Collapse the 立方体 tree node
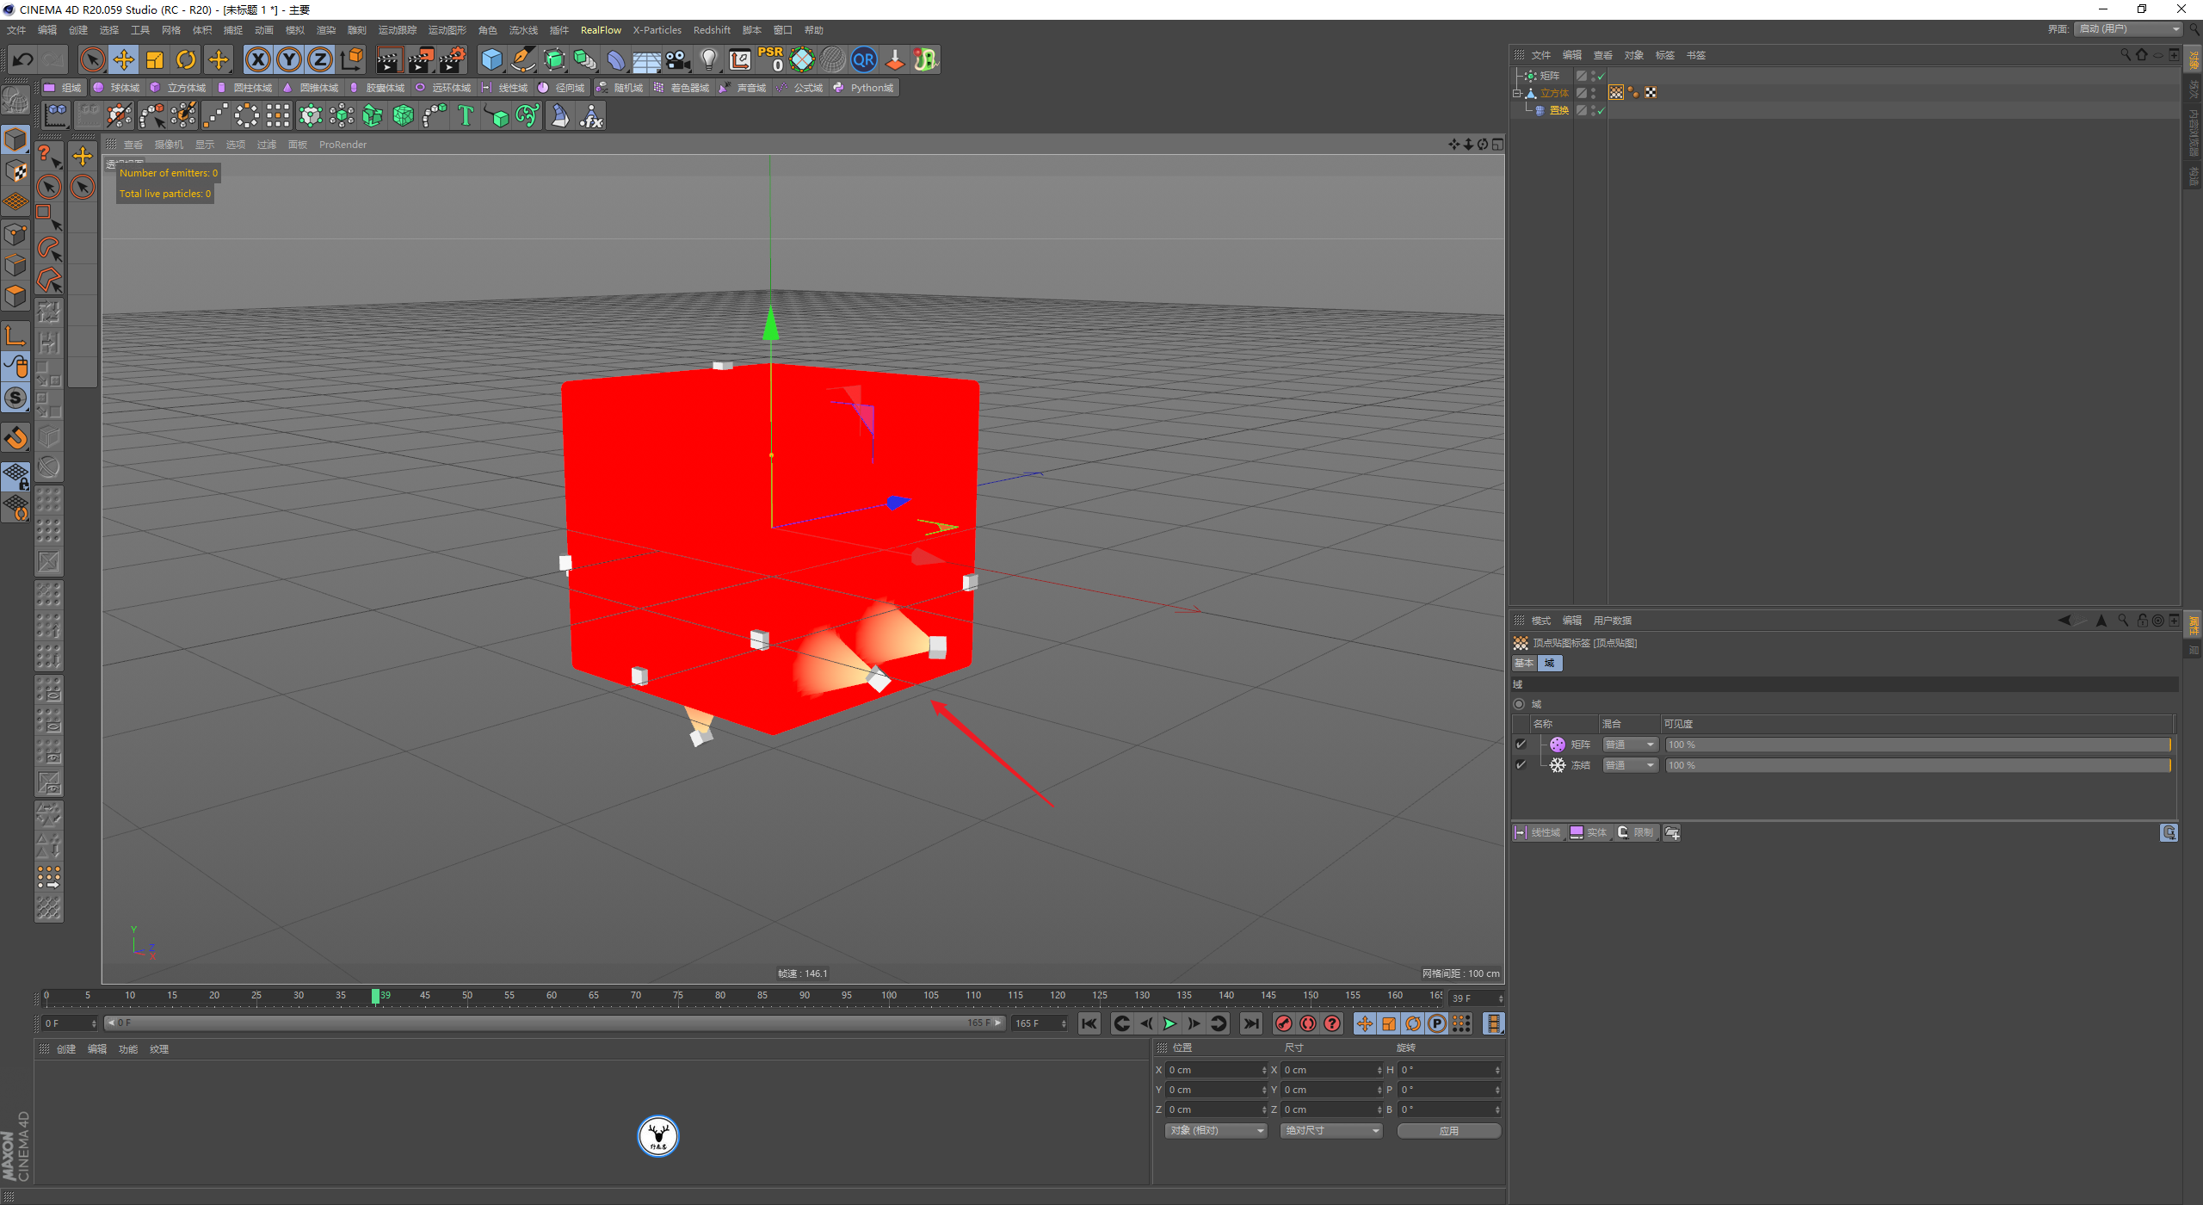This screenshot has width=2203, height=1205. 1517,93
